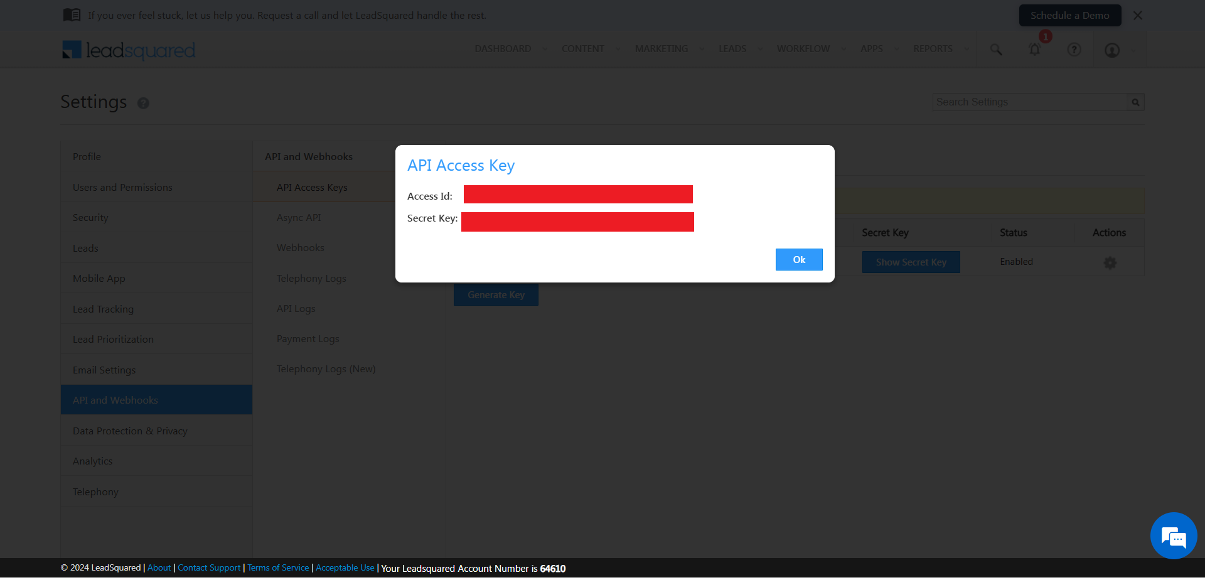Select Telephony Logs submenu item
The width and height of the screenshot is (1205, 580).
click(311, 279)
